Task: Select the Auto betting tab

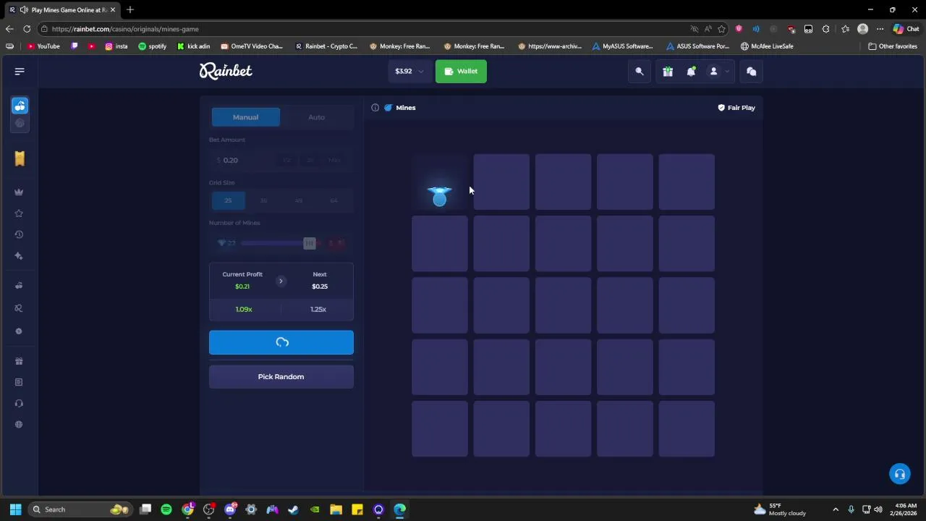Action: pos(316,117)
